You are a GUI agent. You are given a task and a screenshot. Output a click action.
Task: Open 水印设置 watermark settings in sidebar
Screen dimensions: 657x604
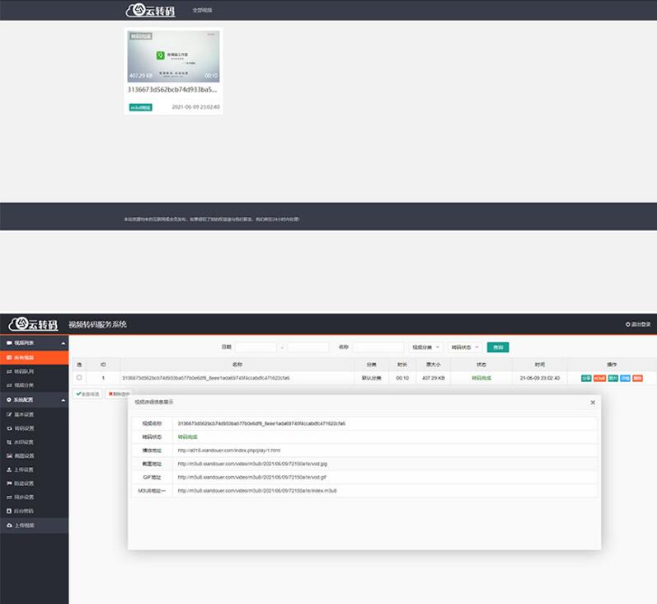(x=25, y=441)
